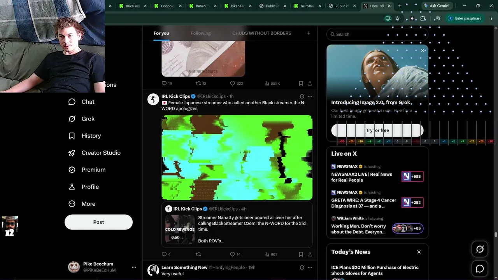This screenshot has height=280, width=498.
Task: Reply to the post with 4 replies
Action: pos(166,254)
